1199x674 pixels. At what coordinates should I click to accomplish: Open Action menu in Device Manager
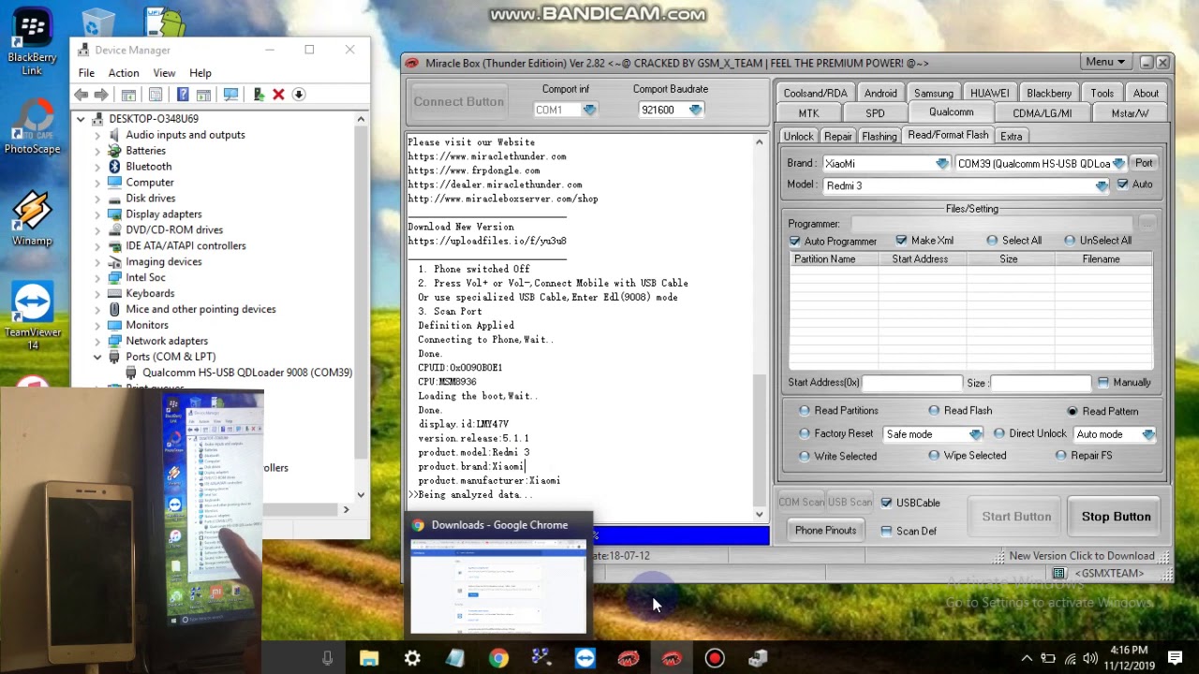[x=124, y=73]
